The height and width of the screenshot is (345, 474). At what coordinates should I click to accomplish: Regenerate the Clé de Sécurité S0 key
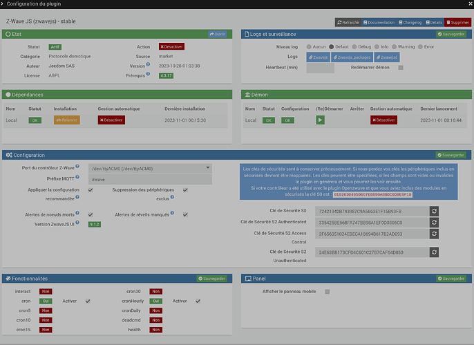coord(434,212)
